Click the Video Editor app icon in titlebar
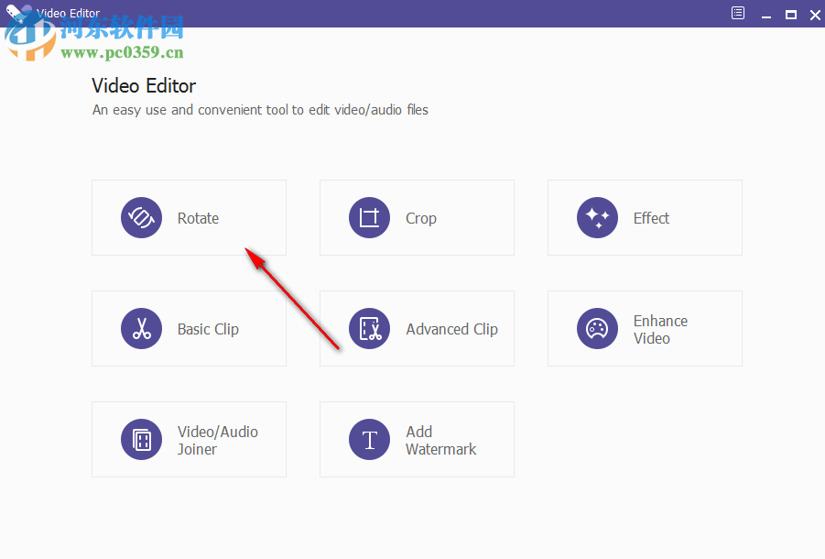 14,11
